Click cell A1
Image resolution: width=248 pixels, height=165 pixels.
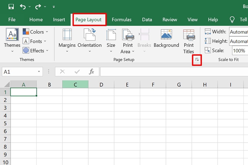click(23, 92)
